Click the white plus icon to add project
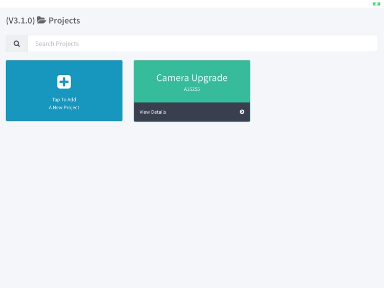 click(x=64, y=81)
